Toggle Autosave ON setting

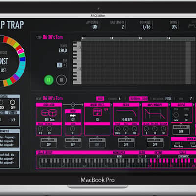(x=95, y=27)
